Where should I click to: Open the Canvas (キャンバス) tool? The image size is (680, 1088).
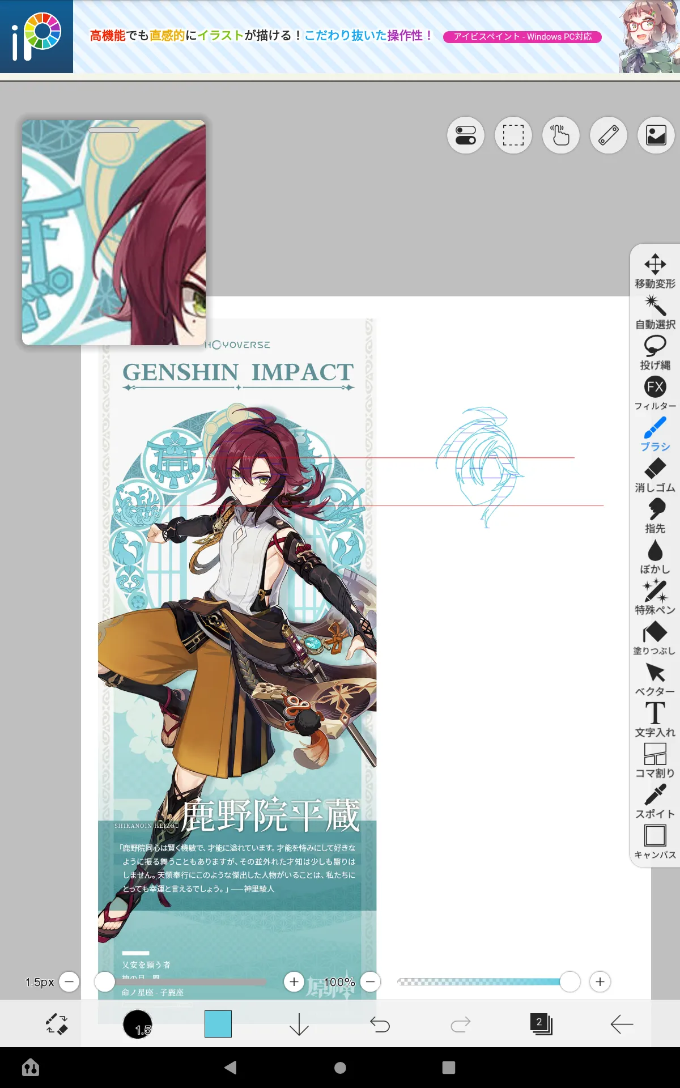coord(655,842)
